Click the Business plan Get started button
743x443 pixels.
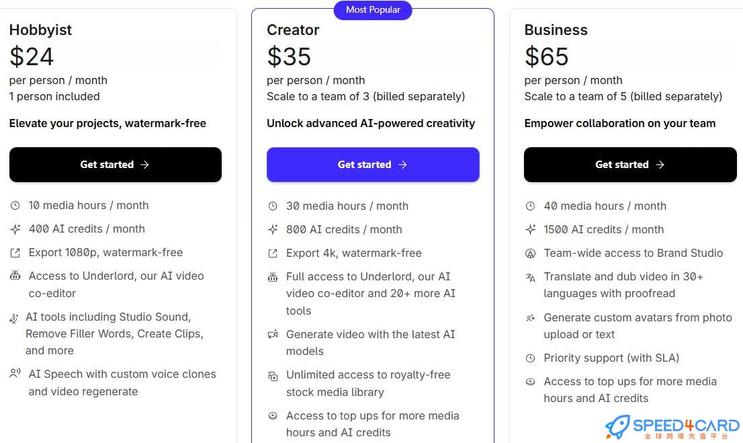pyautogui.click(x=630, y=165)
